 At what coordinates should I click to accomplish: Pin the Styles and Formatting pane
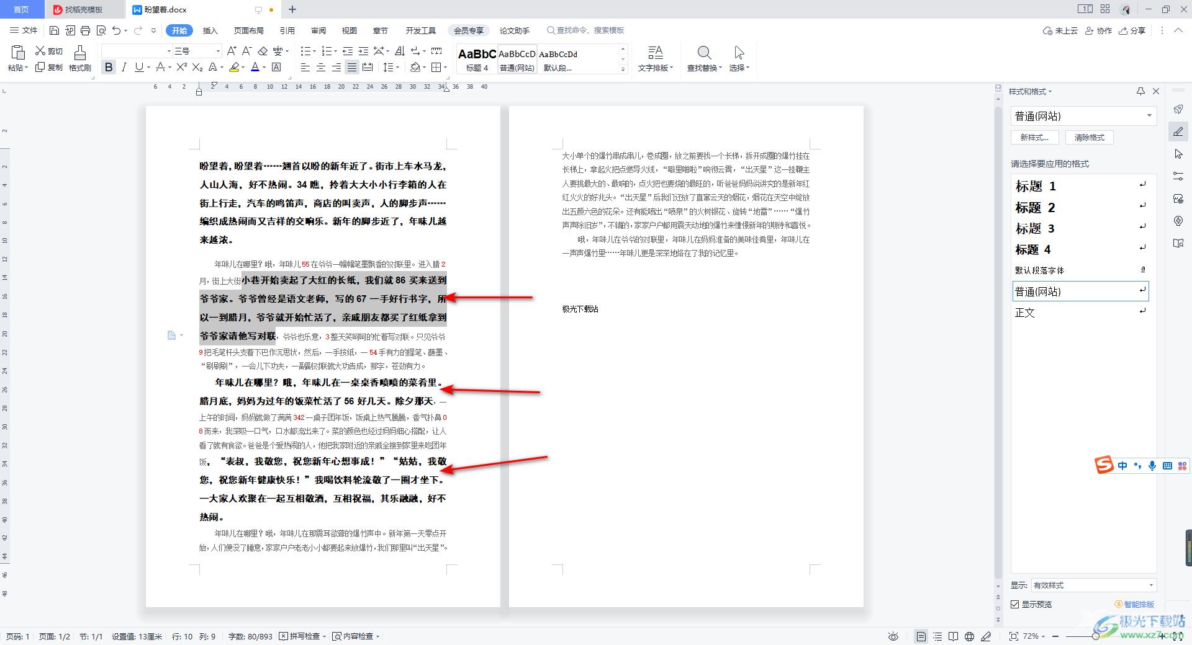1140,91
